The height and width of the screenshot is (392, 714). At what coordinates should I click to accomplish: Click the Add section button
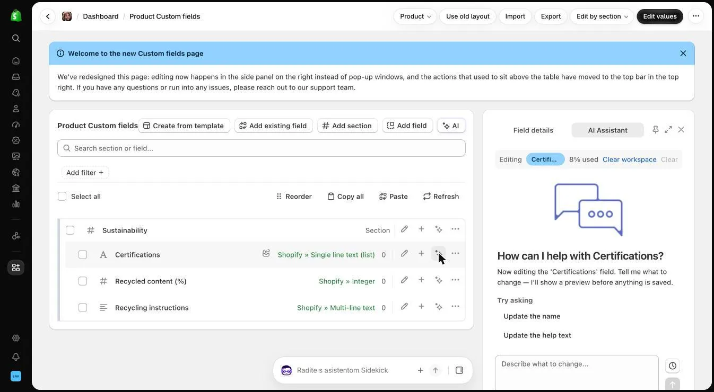tap(347, 126)
